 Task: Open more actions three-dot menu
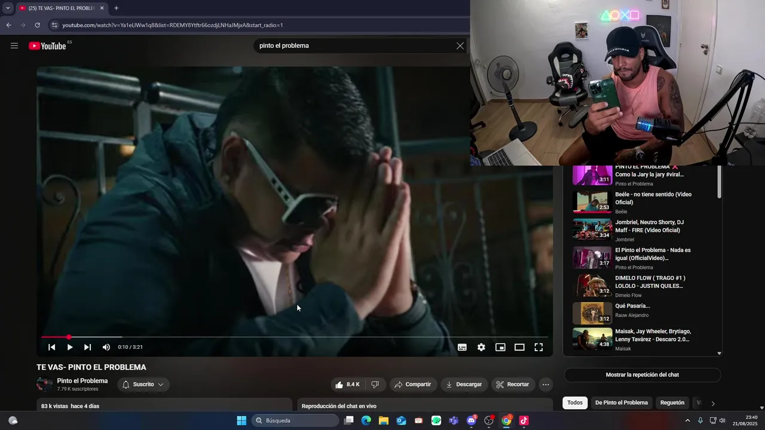pyautogui.click(x=546, y=385)
